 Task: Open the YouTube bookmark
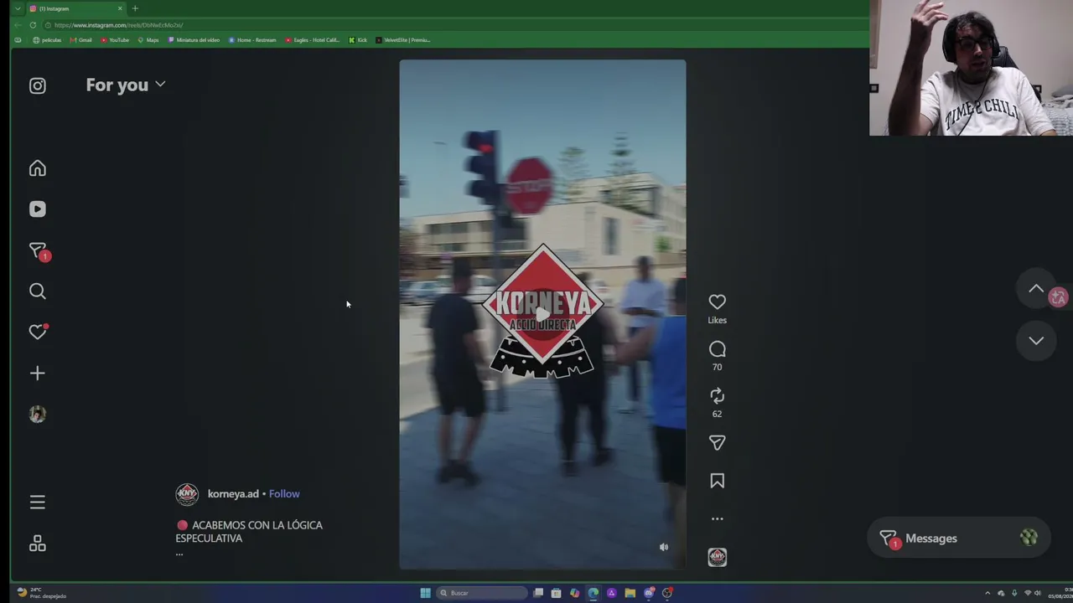115,40
